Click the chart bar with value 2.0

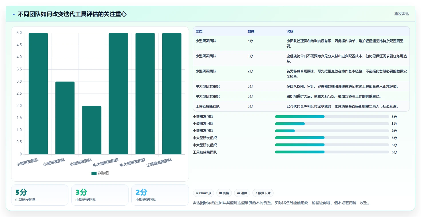pyautogui.click(x=92, y=130)
